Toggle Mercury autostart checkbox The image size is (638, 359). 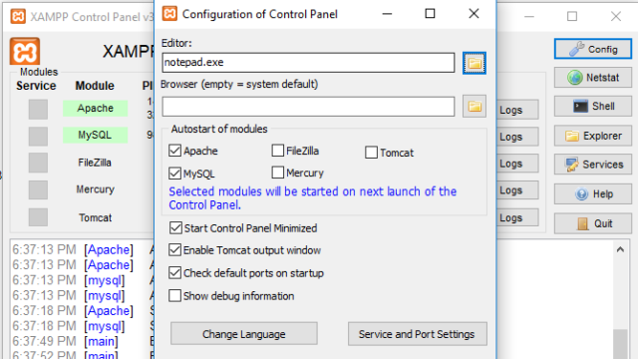[x=278, y=173]
